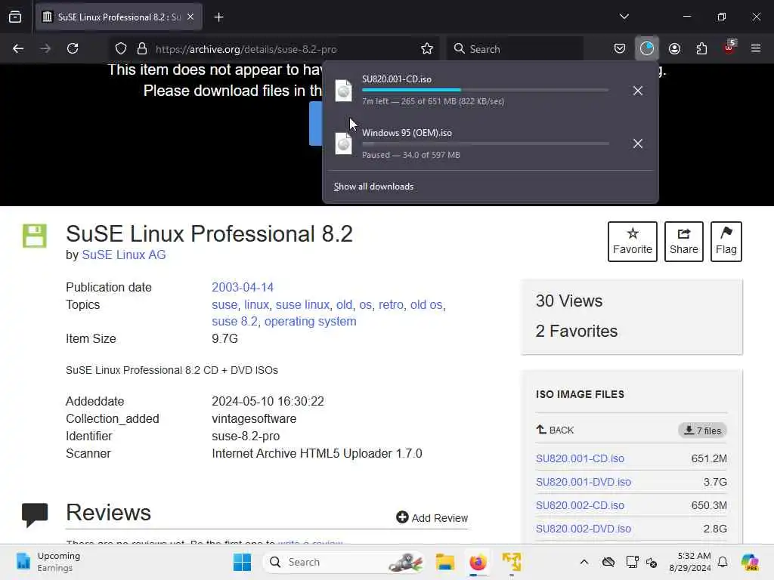Go back to previous page
774x580 pixels.
(18, 48)
